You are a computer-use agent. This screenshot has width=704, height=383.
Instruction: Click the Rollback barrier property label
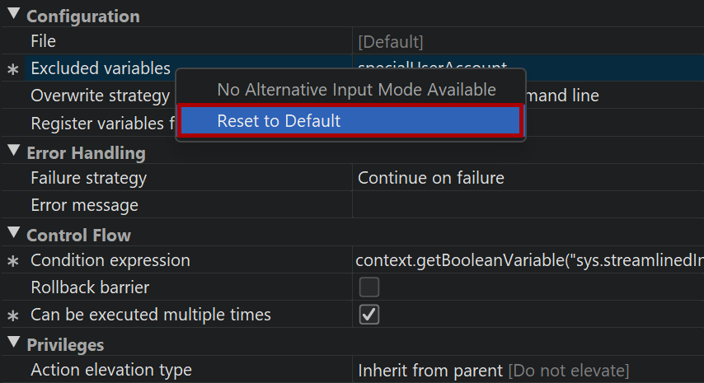click(x=90, y=288)
